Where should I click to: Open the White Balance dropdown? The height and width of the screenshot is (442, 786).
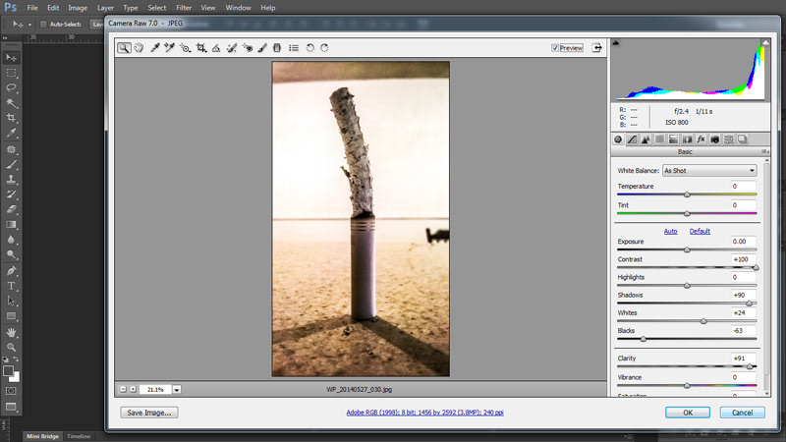(708, 171)
